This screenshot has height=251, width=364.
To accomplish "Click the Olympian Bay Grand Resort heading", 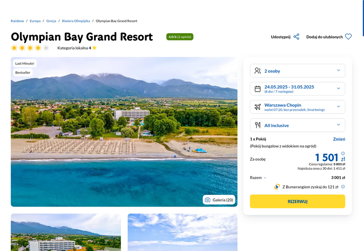I will click(x=82, y=37).
